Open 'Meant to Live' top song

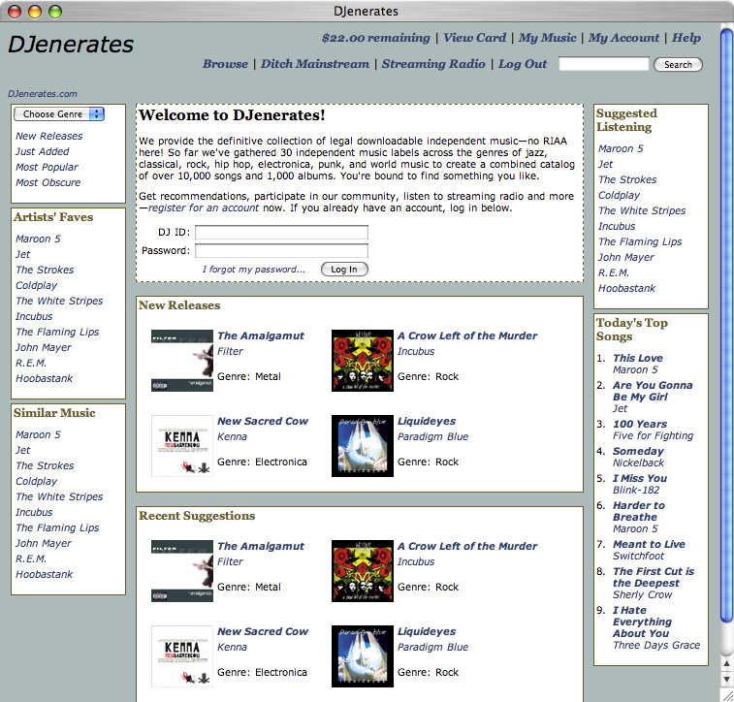tap(650, 544)
